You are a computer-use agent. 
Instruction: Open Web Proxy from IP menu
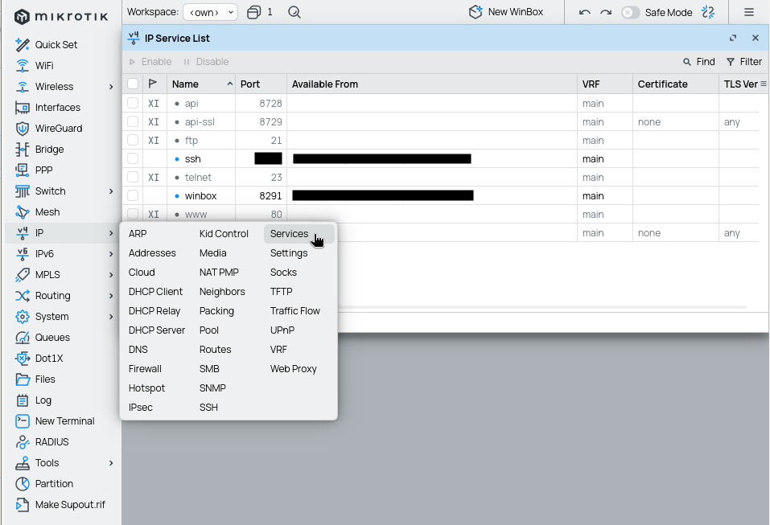(x=293, y=369)
